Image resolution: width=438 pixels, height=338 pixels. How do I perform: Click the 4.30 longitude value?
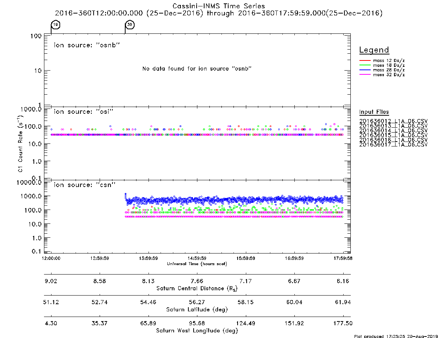click(51, 323)
